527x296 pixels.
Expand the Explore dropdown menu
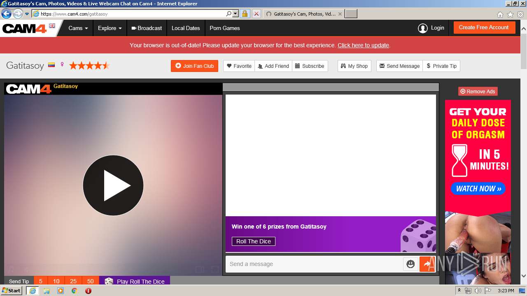(x=110, y=28)
